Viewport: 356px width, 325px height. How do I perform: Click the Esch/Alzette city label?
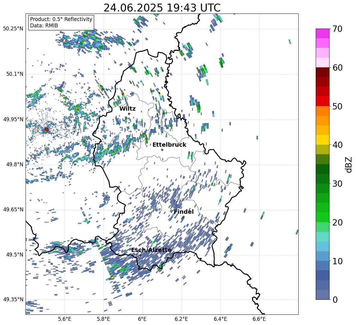click(152, 250)
